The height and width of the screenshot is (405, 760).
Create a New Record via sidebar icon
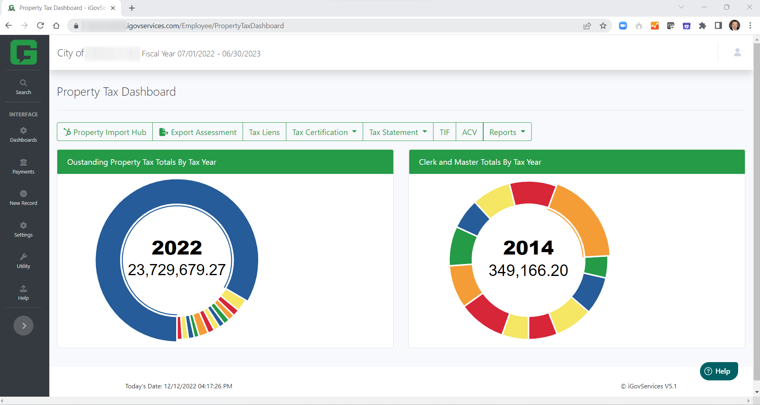[x=23, y=197]
